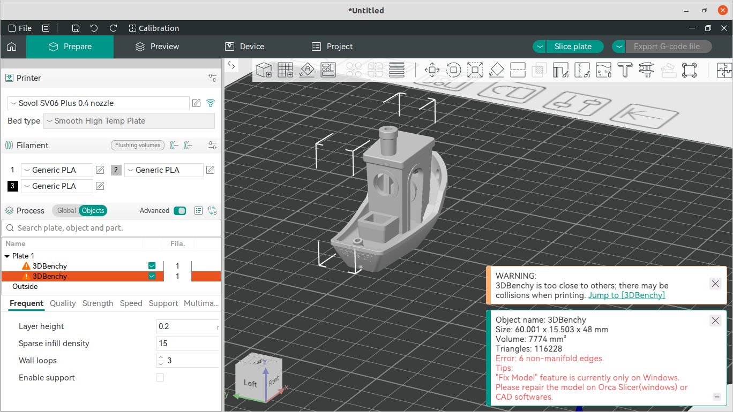733x412 pixels.
Task: Click the add filament icon
Action: [188, 145]
